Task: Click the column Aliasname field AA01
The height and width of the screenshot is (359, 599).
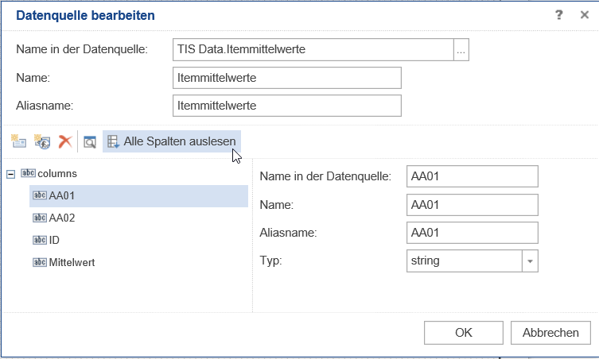Action: [x=473, y=233]
